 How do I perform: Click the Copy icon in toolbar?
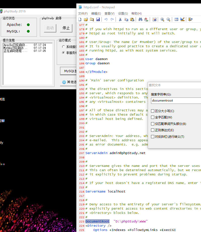(x=126, y=19)
